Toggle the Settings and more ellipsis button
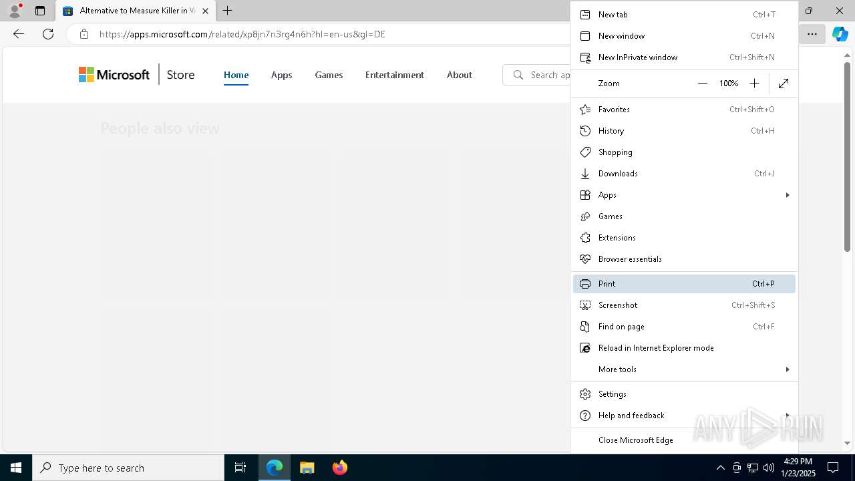 pyautogui.click(x=812, y=34)
